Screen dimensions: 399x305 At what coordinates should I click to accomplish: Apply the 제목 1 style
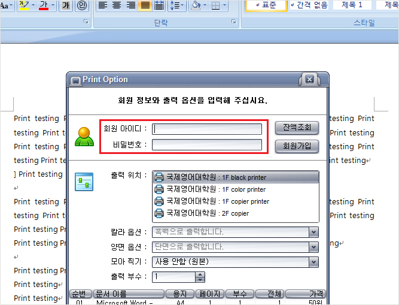coord(352,5)
